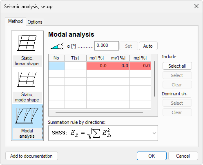
Task: Click the mz[%] column header
Action: coord(140,58)
